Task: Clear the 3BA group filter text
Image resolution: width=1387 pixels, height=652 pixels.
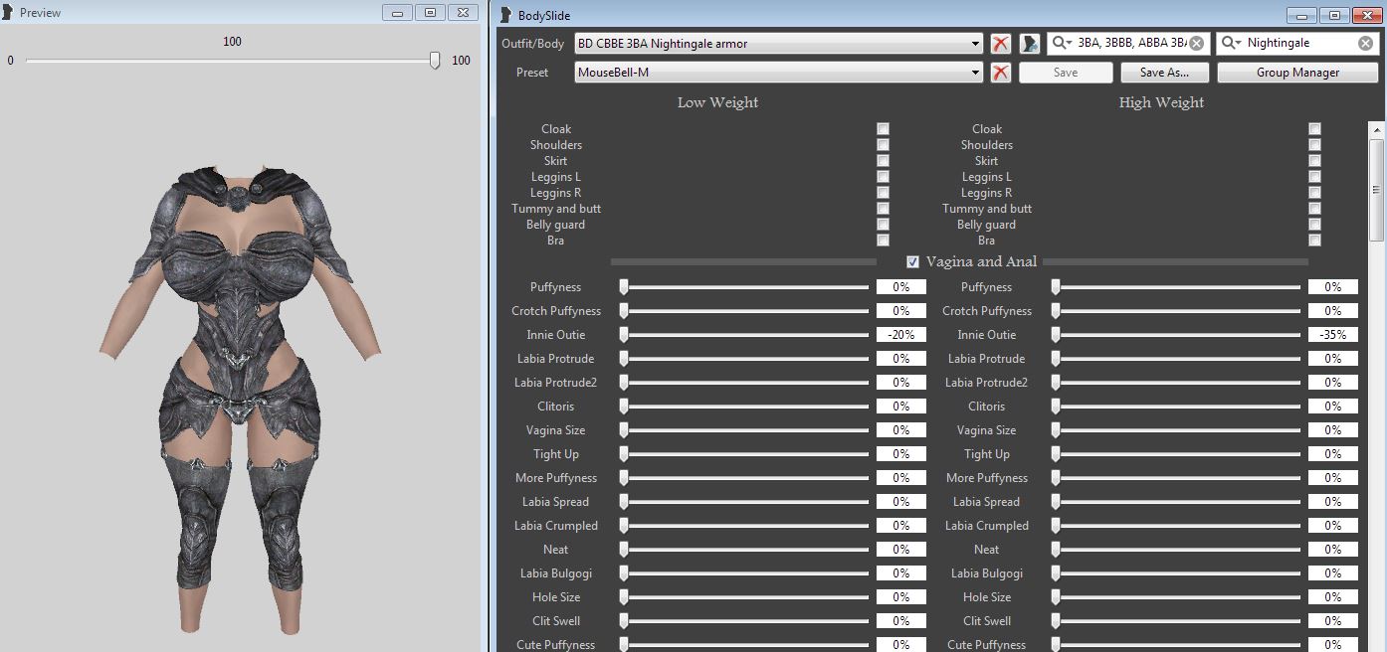Action: click(x=1196, y=44)
